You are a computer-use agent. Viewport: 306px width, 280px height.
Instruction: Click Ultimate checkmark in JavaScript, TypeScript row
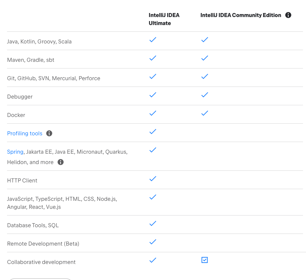[153, 197]
